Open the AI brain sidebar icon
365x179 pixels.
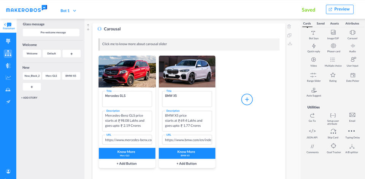[8, 66]
